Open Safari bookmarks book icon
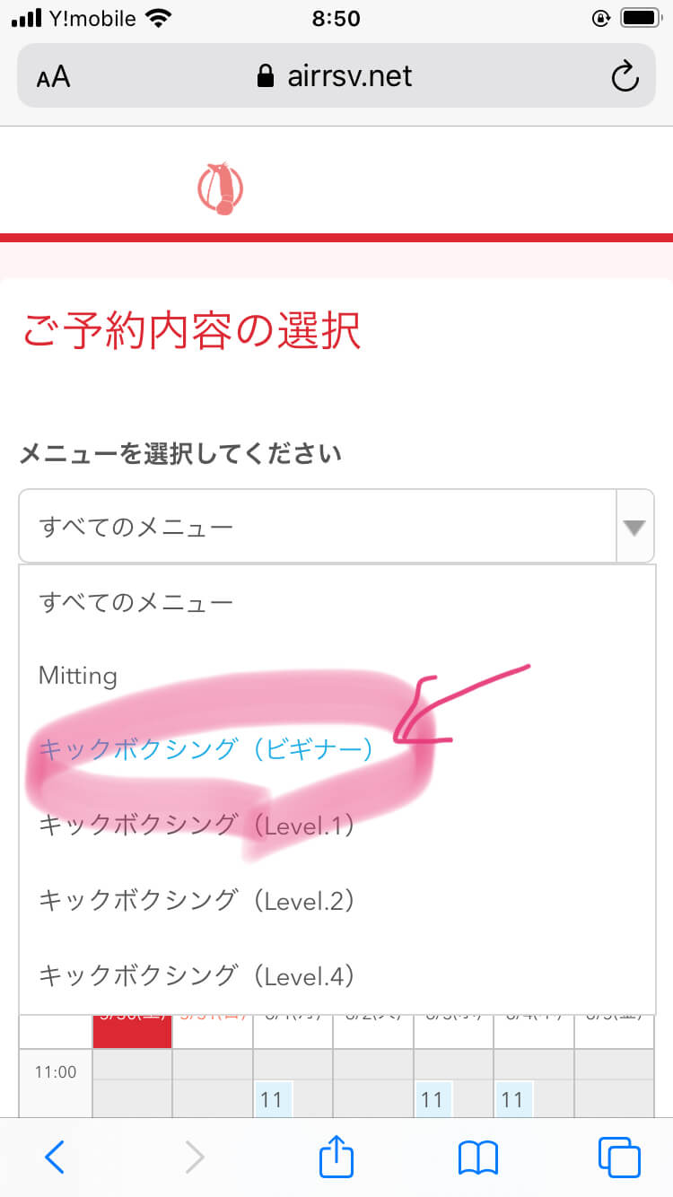 tap(478, 1158)
